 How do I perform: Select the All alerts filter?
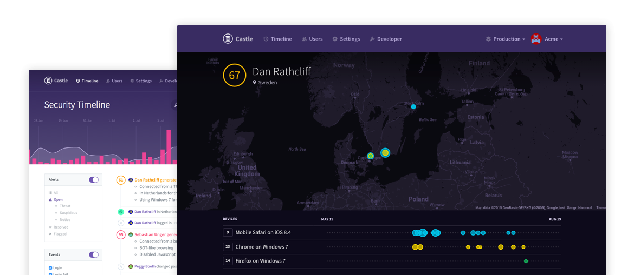(x=53, y=193)
